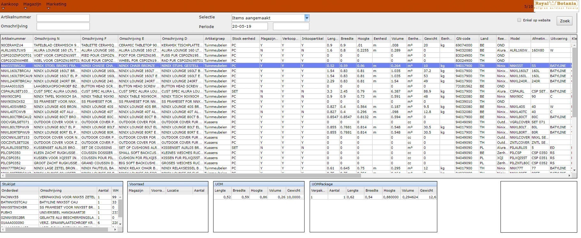Click the Omschrijving search field
Viewport: 581px width, 238px height.
[x=63, y=26]
